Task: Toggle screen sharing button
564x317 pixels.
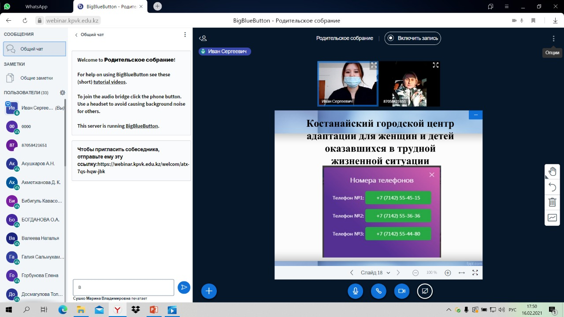Action: [425, 291]
